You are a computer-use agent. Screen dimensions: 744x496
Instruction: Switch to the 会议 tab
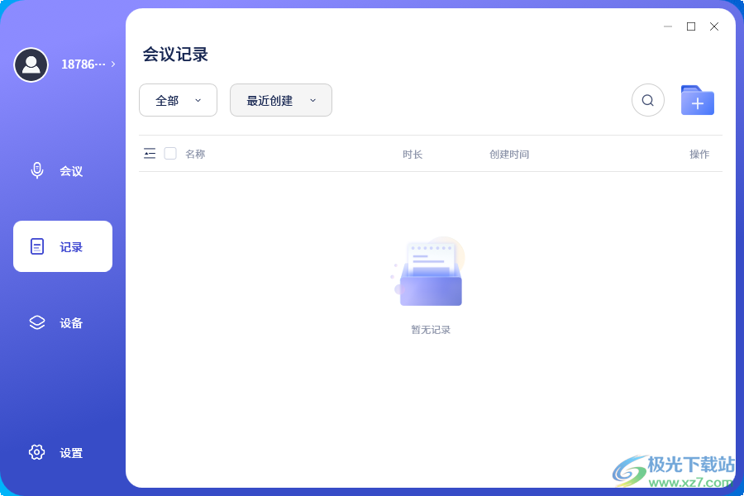click(62, 170)
